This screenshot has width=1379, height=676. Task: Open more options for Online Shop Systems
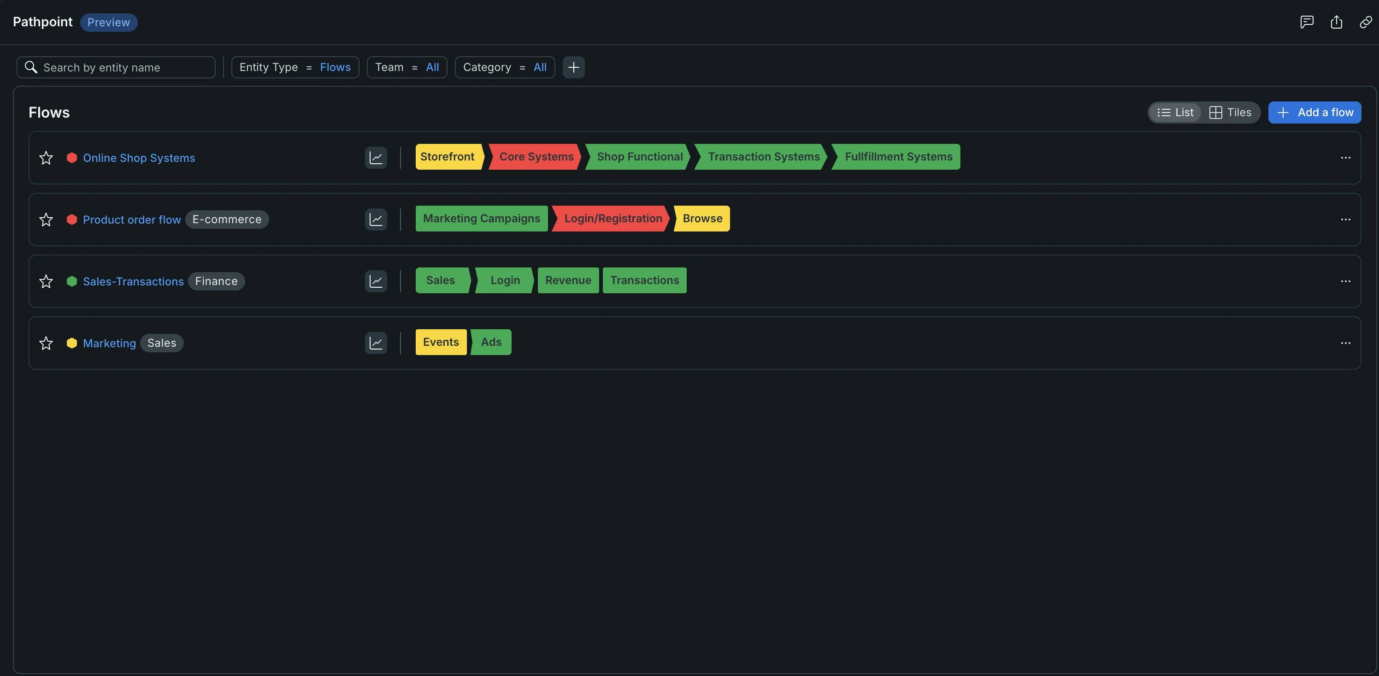tap(1345, 158)
